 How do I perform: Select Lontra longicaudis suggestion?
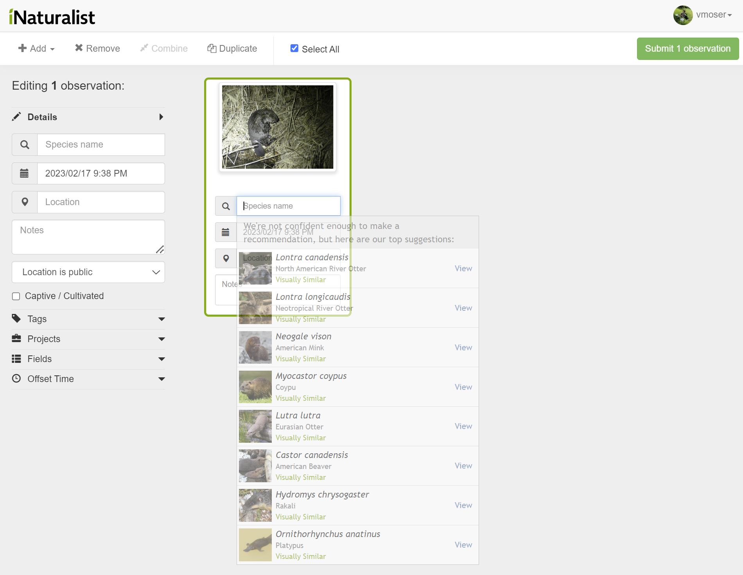pyautogui.click(x=357, y=308)
